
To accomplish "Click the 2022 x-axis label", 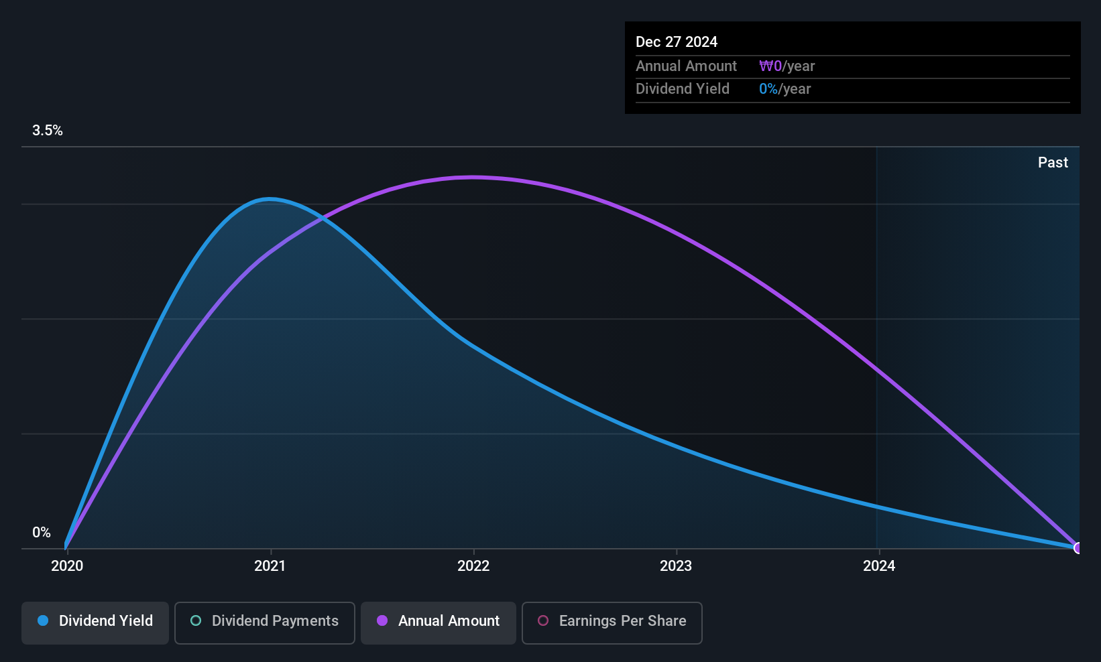I will coord(473,566).
